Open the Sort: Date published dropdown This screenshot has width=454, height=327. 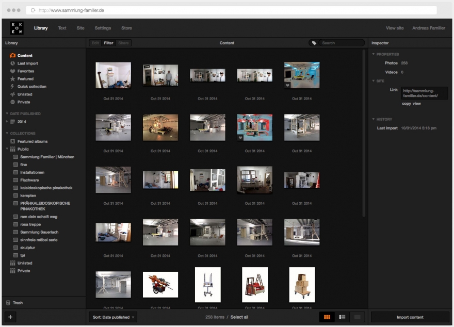[x=113, y=317]
